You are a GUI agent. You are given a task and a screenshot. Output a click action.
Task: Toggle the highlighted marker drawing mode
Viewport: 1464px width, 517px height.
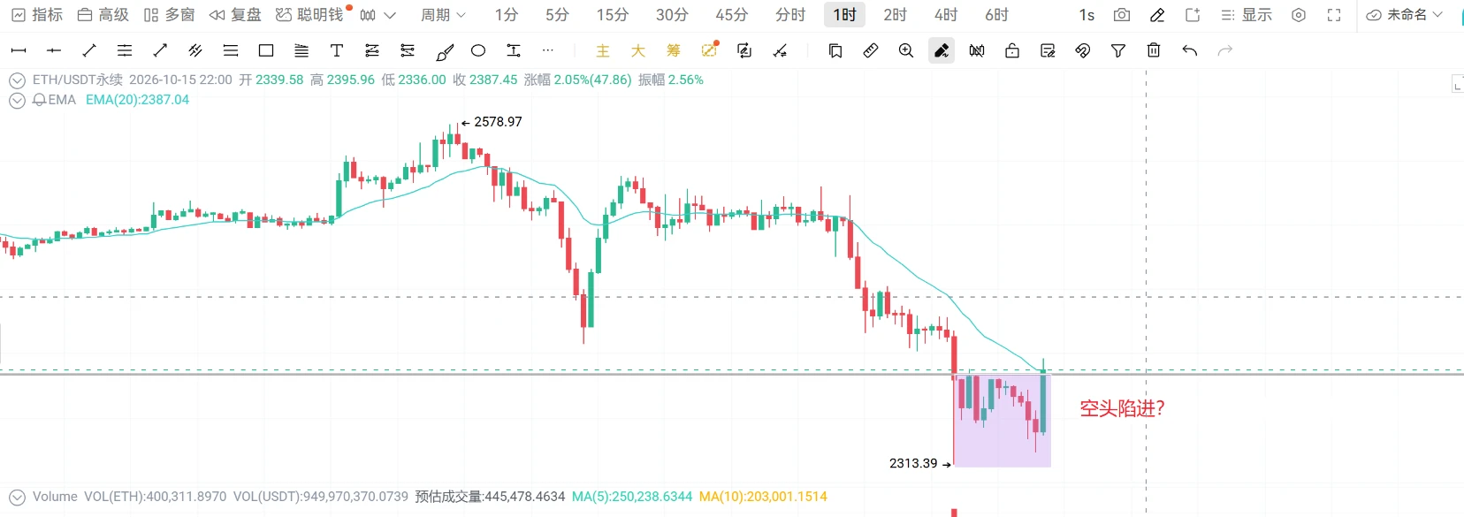click(942, 50)
